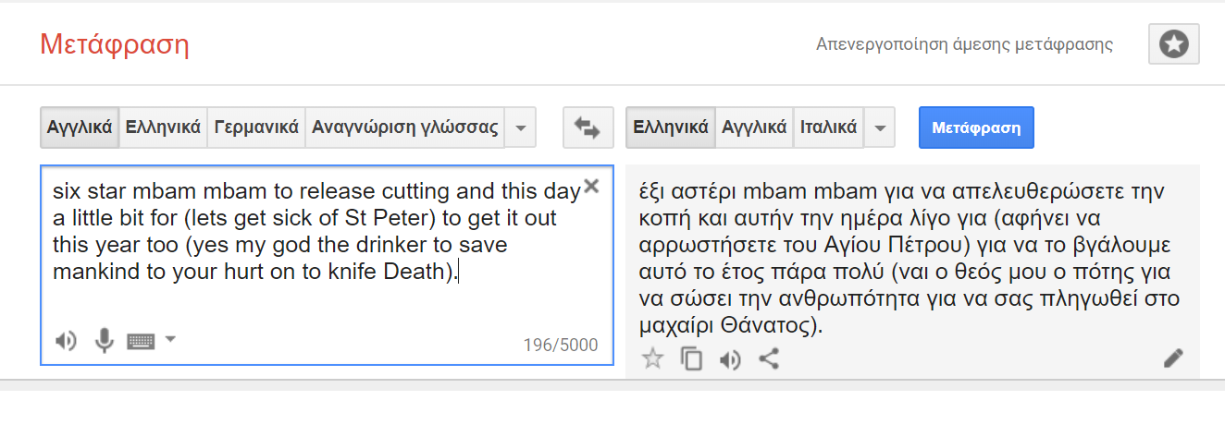This screenshot has width=1225, height=425.
Task: Listen to the Greek translation audio
Action: (730, 358)
